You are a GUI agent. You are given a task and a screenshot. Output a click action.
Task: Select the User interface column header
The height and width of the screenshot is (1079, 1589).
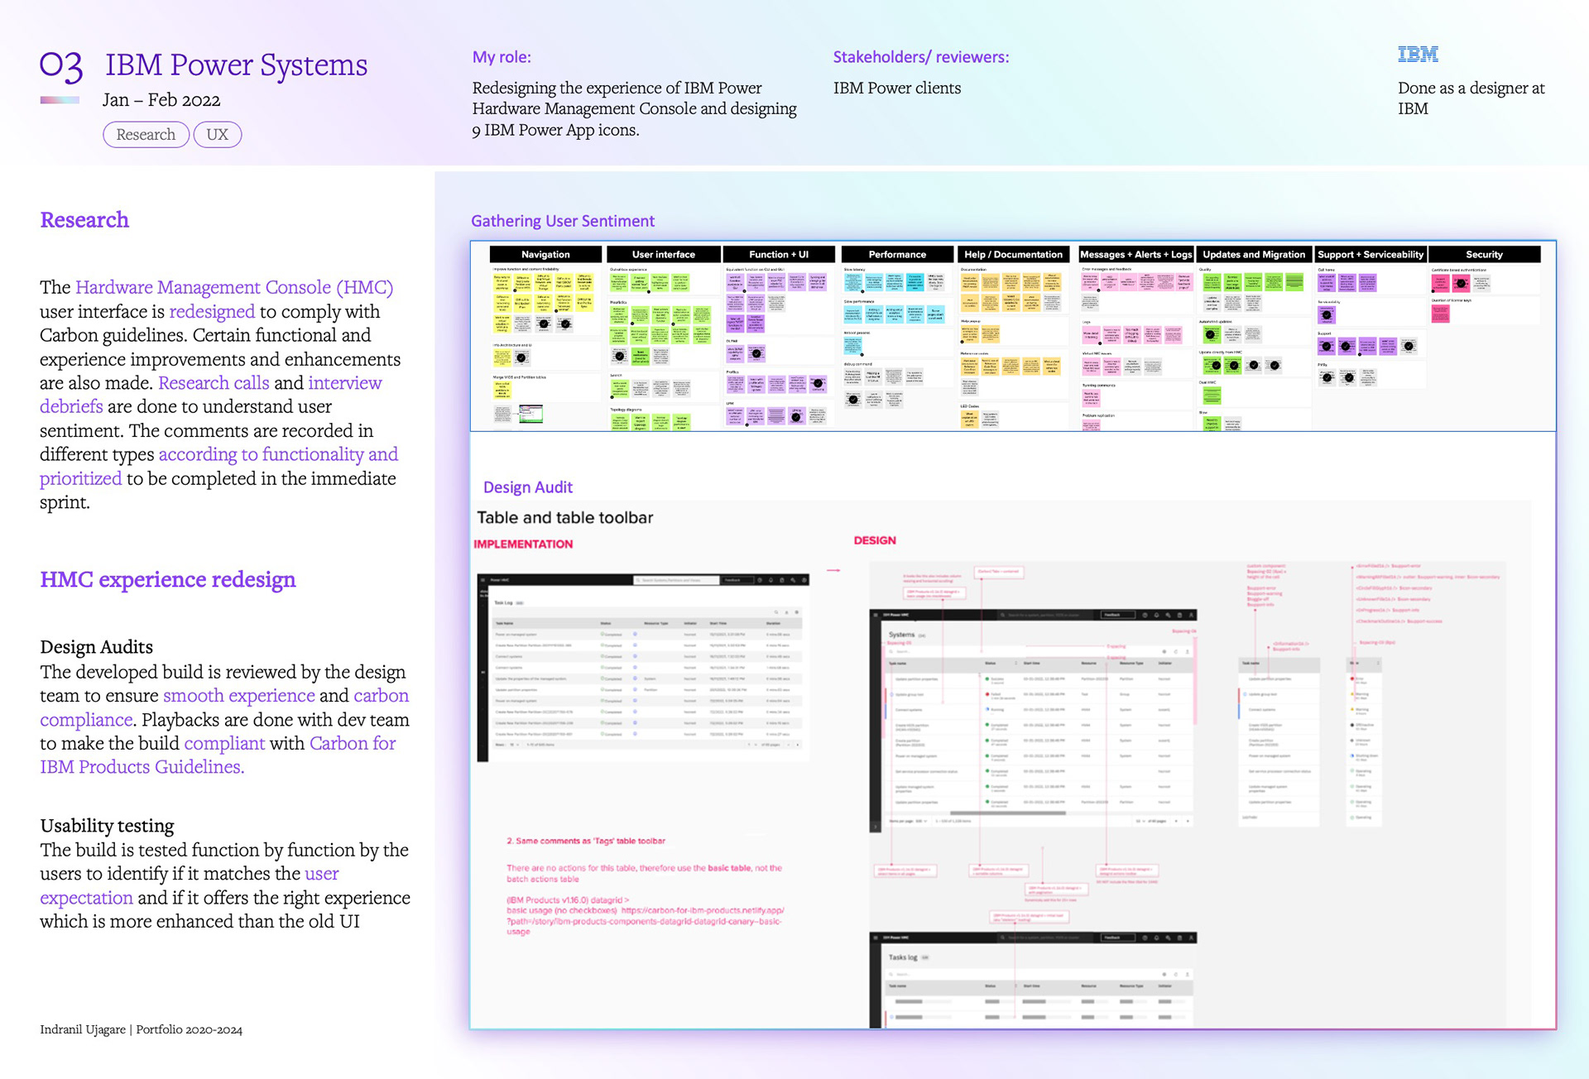664,254
